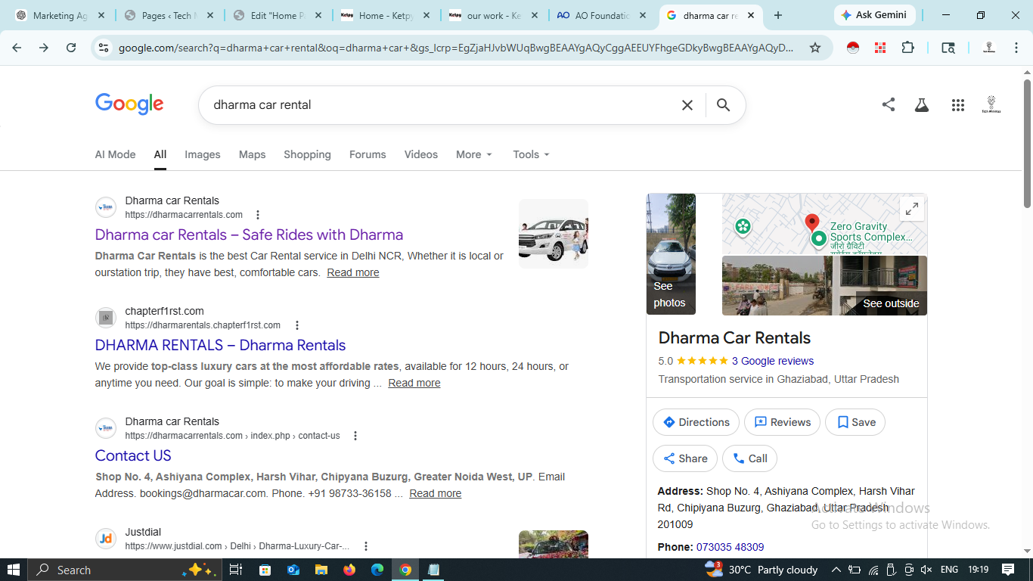The image size is (1033, 581).
Task: Open Firefox from the taskbar
Action: tap(349, 570)
